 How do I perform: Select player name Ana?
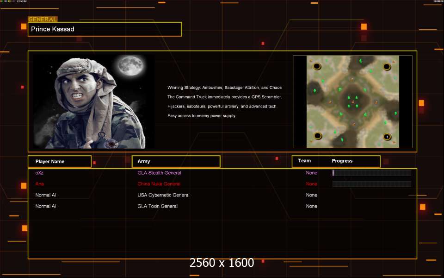point(40,184)
